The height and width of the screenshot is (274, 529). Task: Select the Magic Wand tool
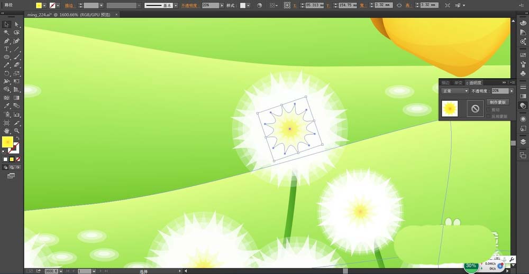[x=6, y=32]
